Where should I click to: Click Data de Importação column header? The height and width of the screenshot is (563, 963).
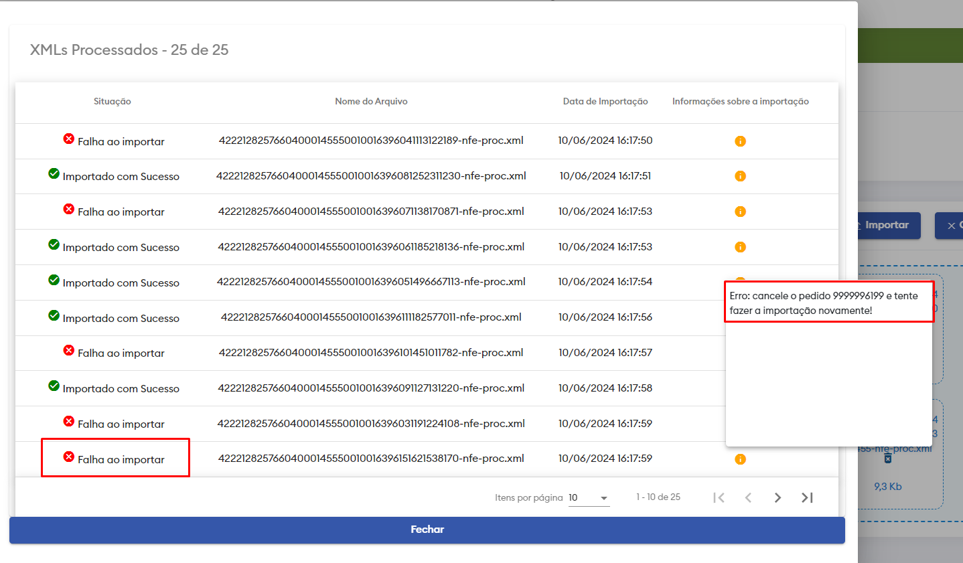tap(605, 102)
